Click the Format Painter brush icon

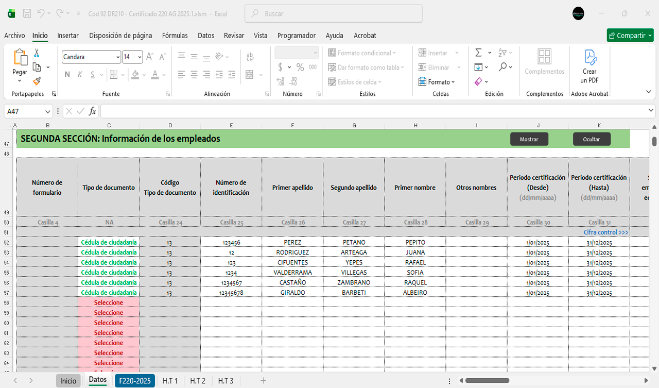[x=37, y=81]
